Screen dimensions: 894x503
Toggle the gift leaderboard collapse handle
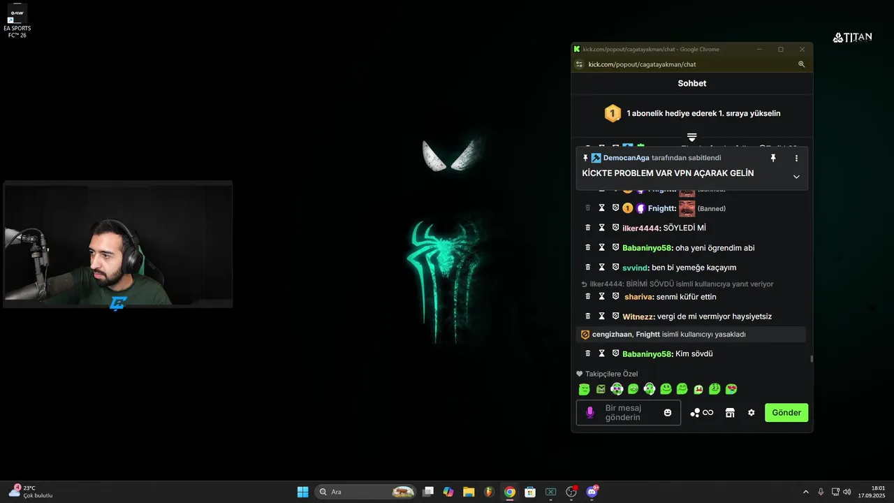click(x=691, y=137)
